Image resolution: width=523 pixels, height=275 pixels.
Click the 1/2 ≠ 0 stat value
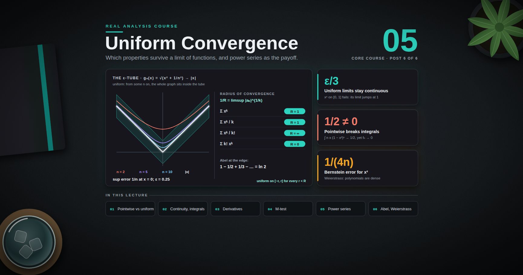(x=341, y=122)
